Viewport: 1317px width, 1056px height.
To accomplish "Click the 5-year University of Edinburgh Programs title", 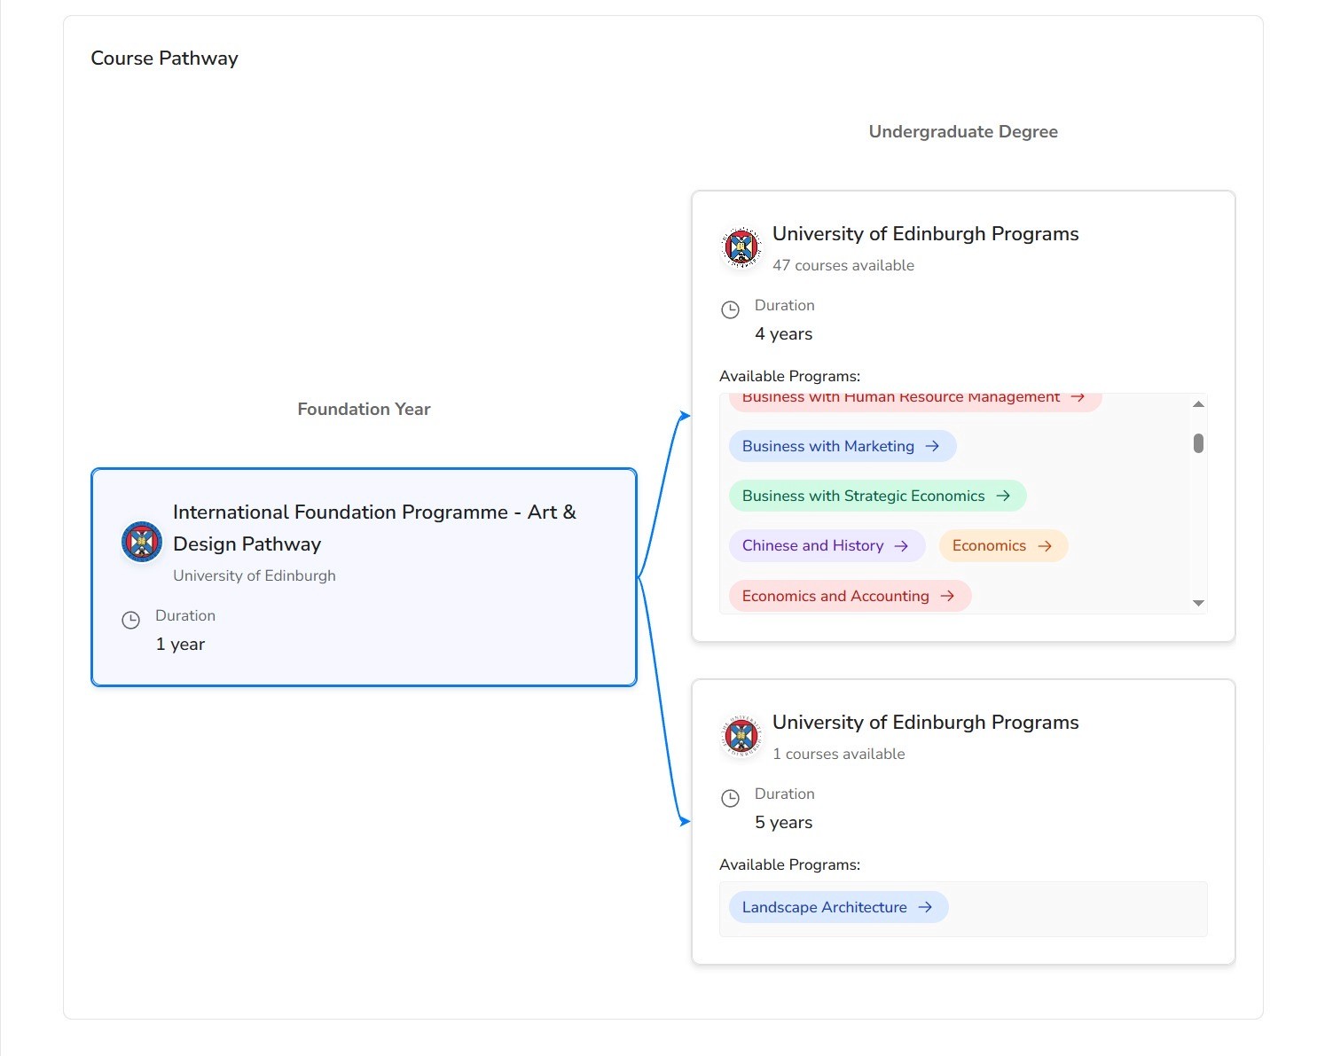I will coord(926,722).
